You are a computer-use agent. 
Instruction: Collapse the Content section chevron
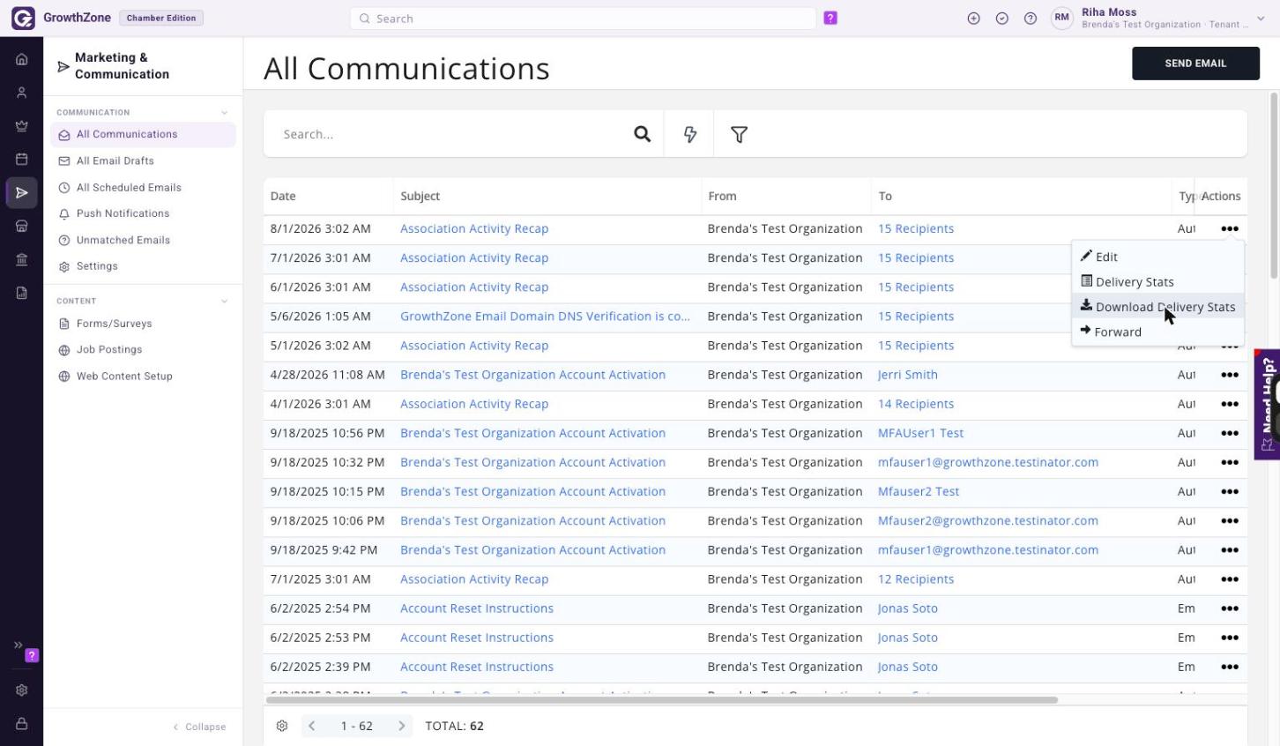pyautogui.click(x=224, y=302)
